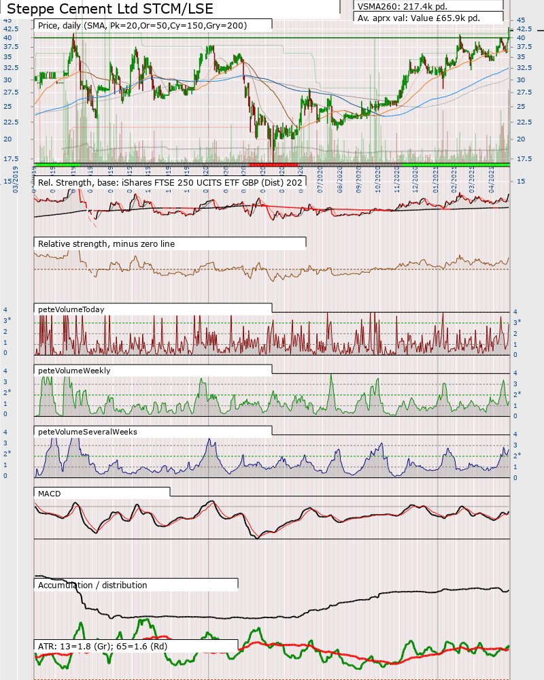This screenshot has width=544, height=680.
Task: Click the peteVolumeSeveralWeeks panel label
Action: tap(88, 432)
